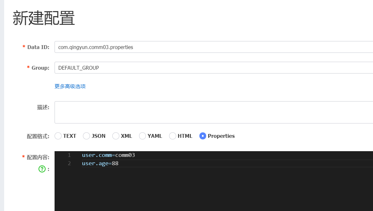Select the text com.qingyun.comm03.properties in Data ID
Image resolution: width=373 pixels, height=211 pixels.
95,47
